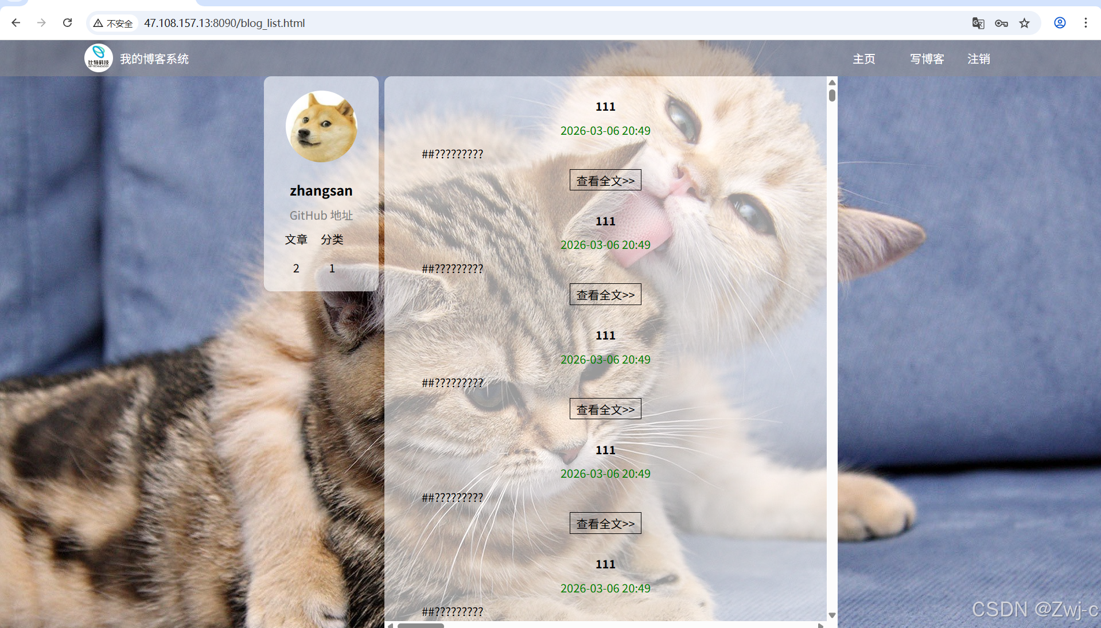The image size is (1101, 628).
Task: Open 写博客 in the navigation bar
Action: point(927,59)
